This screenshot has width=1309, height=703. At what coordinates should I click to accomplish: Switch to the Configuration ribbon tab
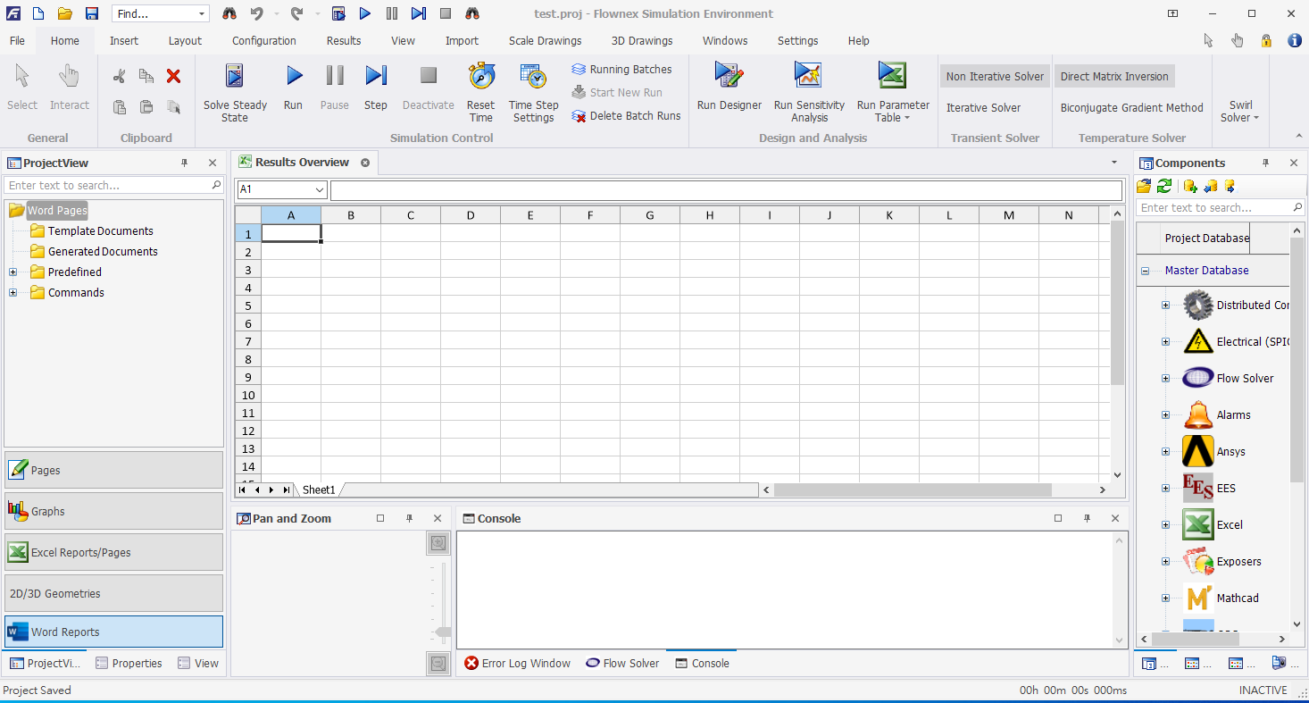pos(263,40)
